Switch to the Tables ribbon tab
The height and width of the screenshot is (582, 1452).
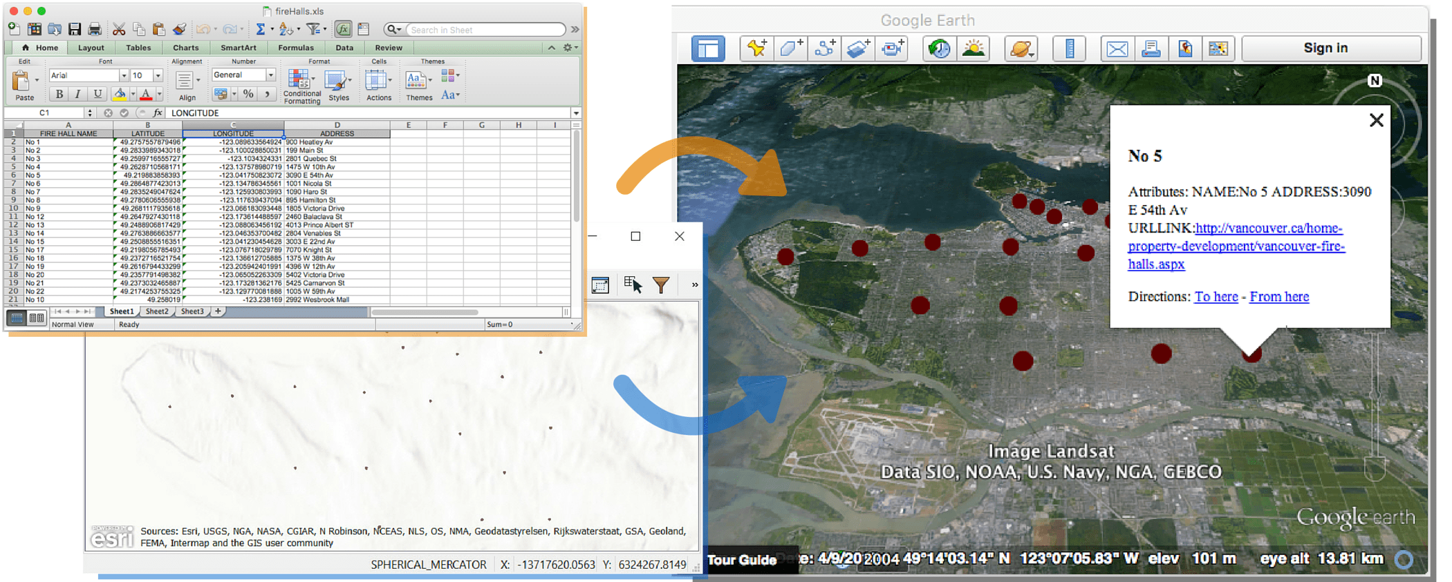(138, 48)
